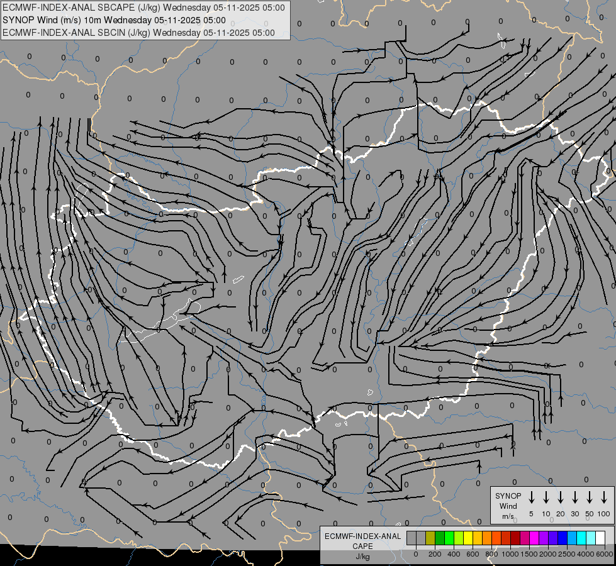Pick the dark green CAPE legend swatch
The width and height of the screenshot is (616, 566).
pyautogui.click(x=440, y=538)
